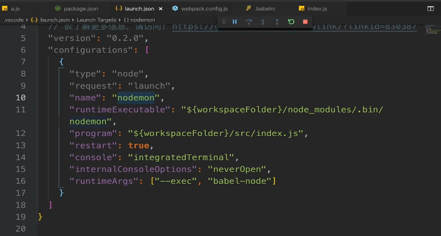Viewport: 441px width, 236px height.
Task: Stop debugging with the red square
Action: click(x=305, y=22)
